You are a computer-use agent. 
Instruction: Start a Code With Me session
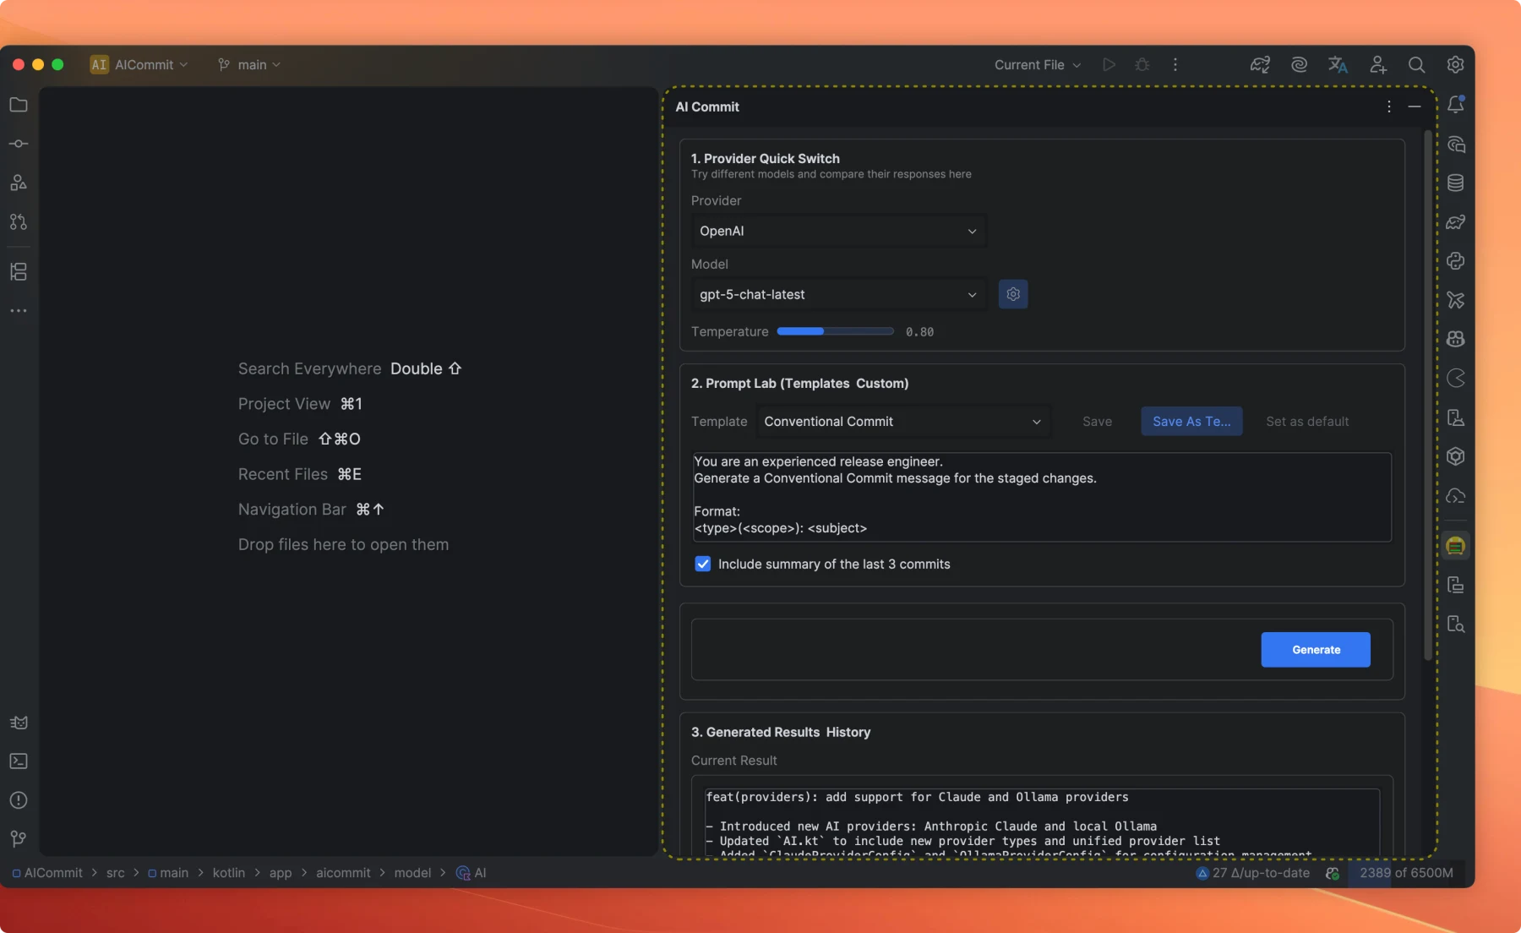1377,64
